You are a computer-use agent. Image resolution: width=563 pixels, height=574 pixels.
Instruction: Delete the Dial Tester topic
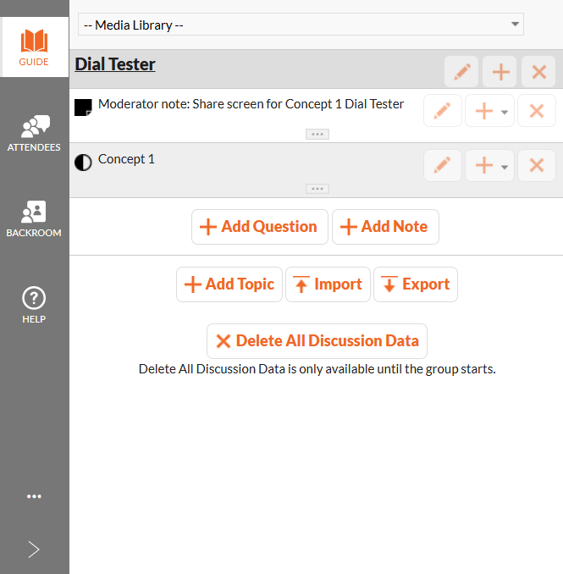coord(538,72)
